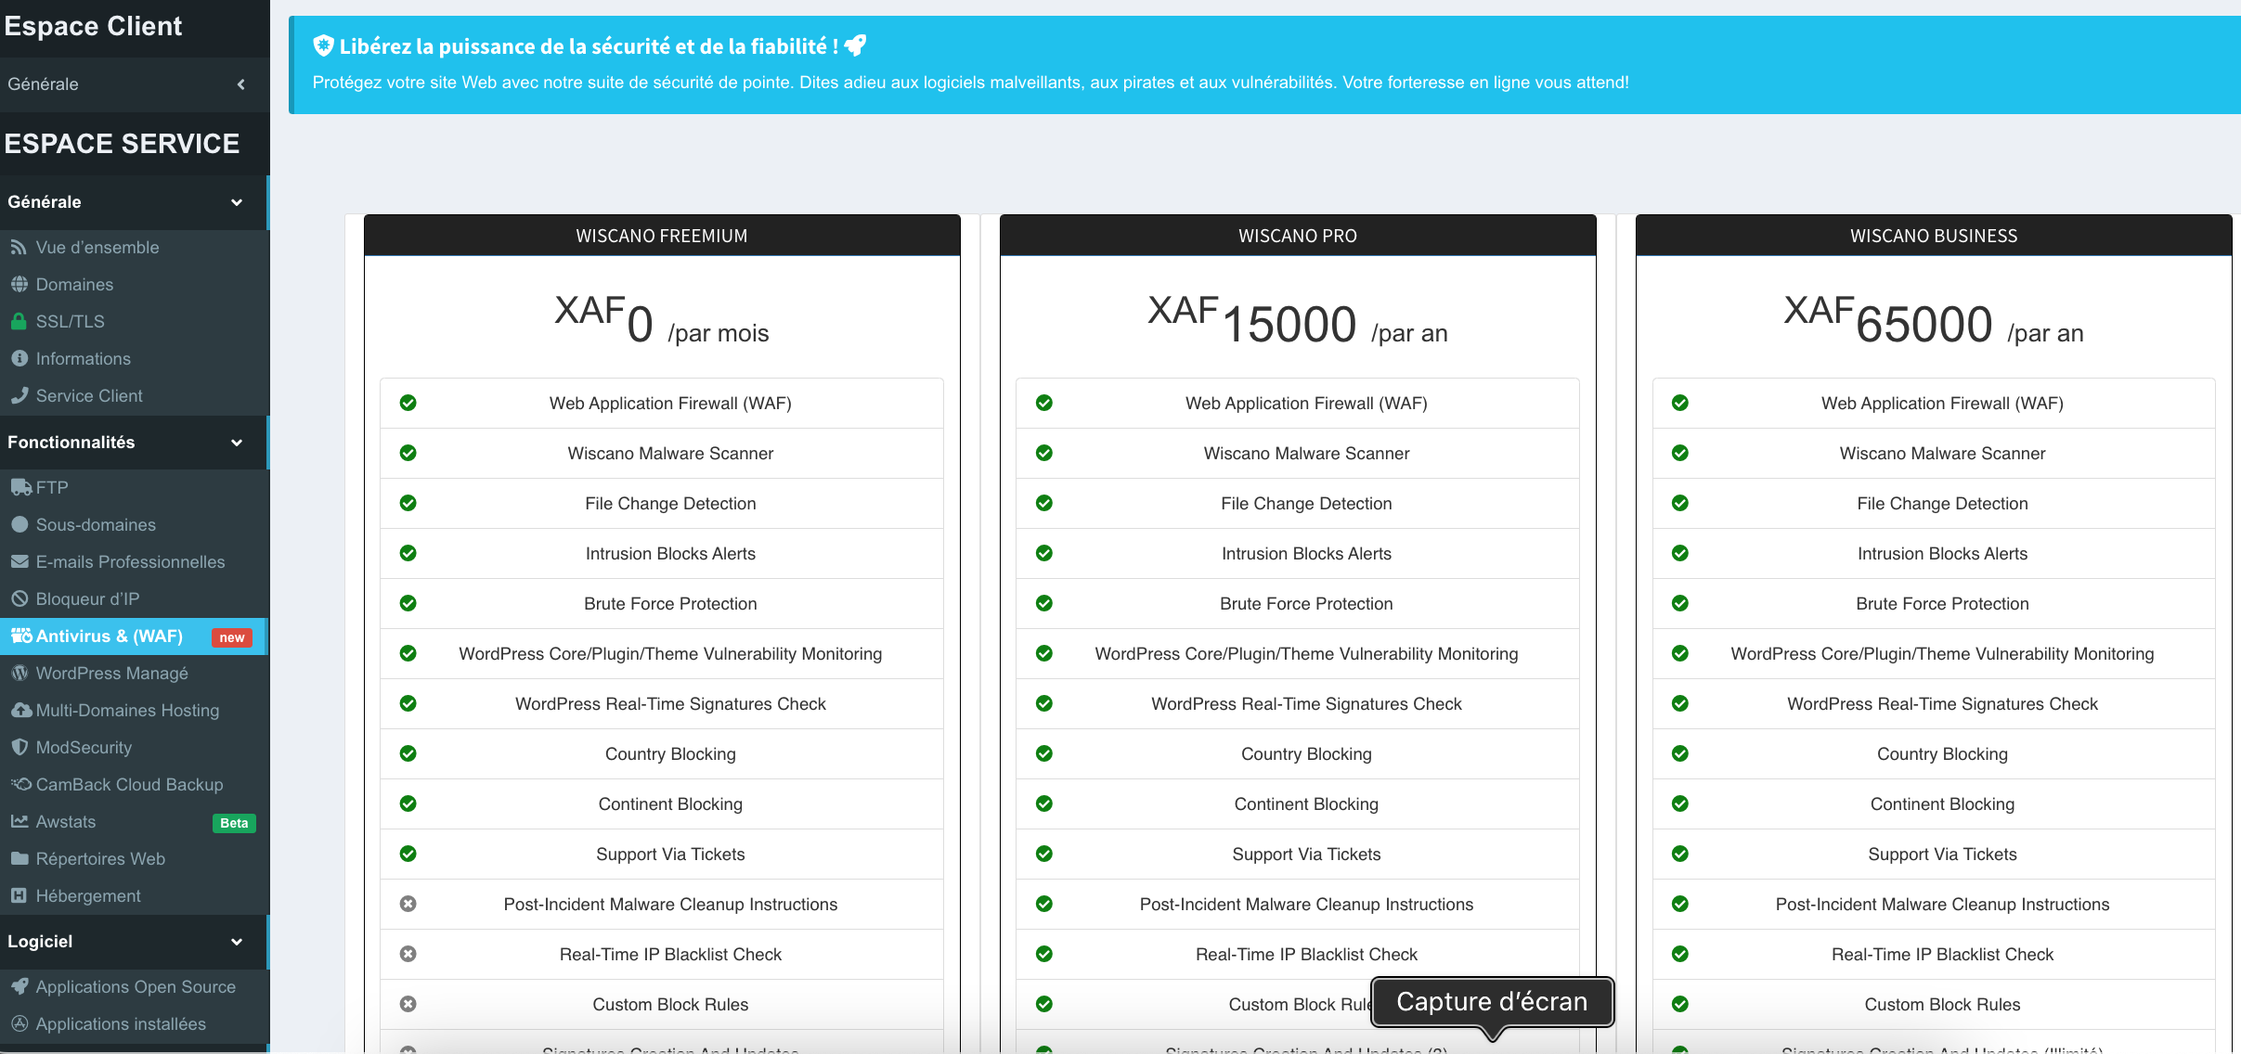Click the WISCANO PRO plan header

[1297, 236]
